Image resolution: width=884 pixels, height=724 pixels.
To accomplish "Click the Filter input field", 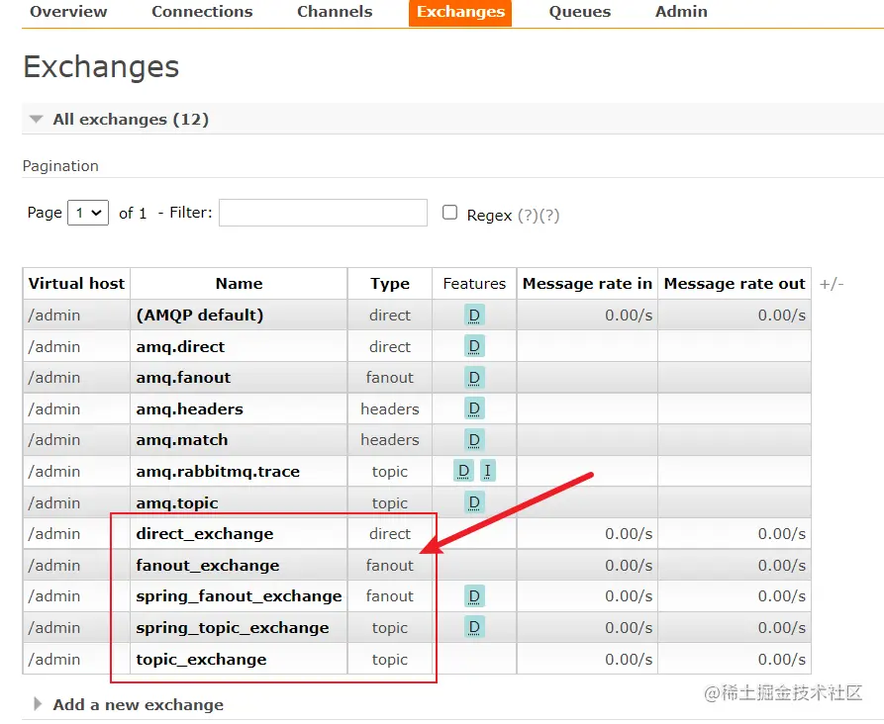I will point(323,213).
